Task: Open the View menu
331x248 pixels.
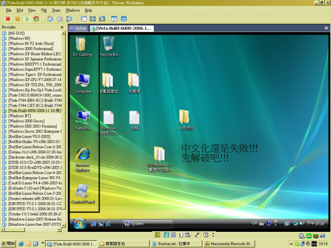Action: point(32,10)
